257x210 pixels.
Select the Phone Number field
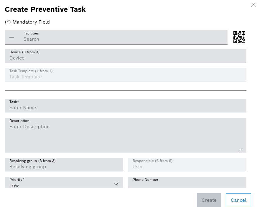[x=187, y=183]
